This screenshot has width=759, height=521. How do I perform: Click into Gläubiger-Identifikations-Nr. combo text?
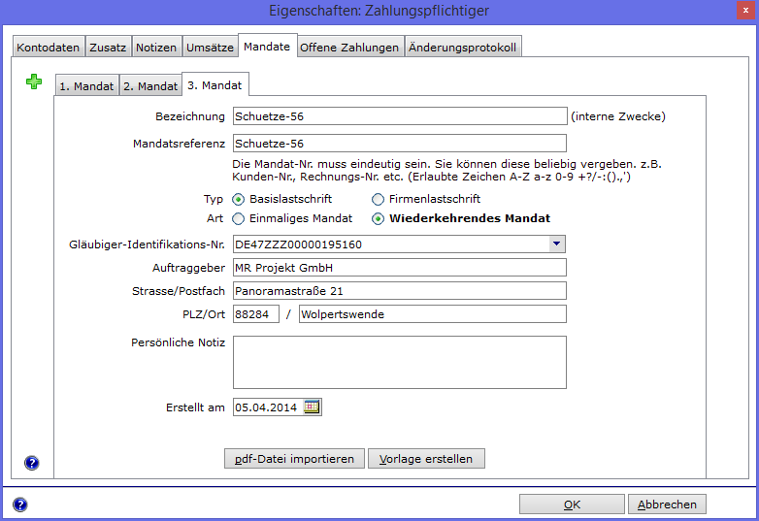[391, 244]
